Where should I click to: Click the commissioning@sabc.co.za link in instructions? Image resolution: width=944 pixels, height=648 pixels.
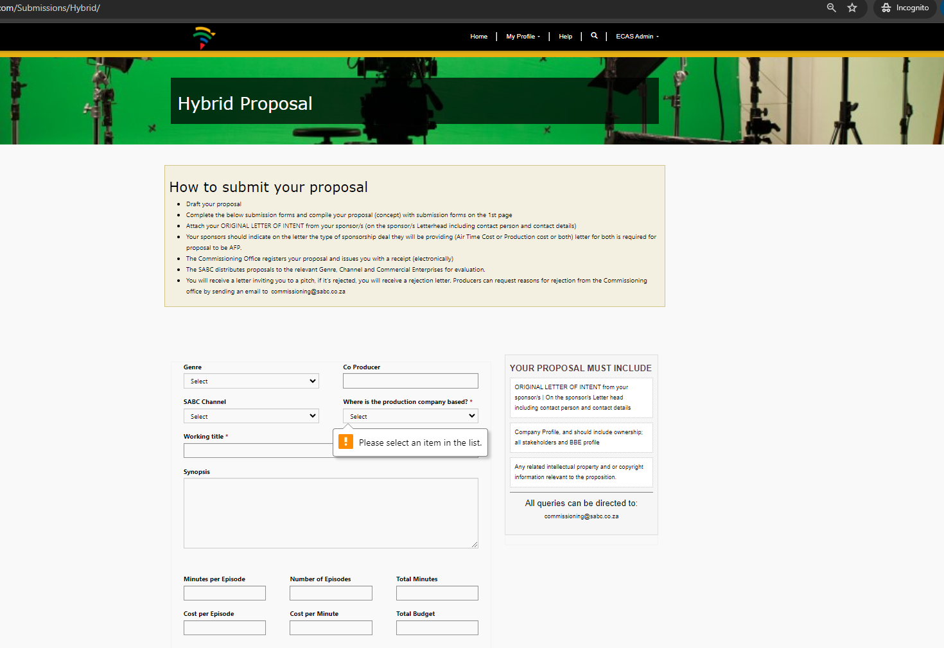(308, 292)
